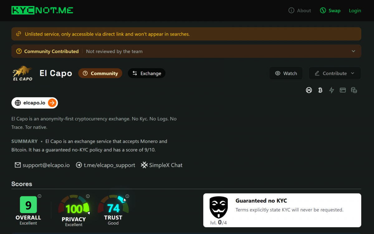
Task: Click the Exchange category tag
Action: click(146, 73)
